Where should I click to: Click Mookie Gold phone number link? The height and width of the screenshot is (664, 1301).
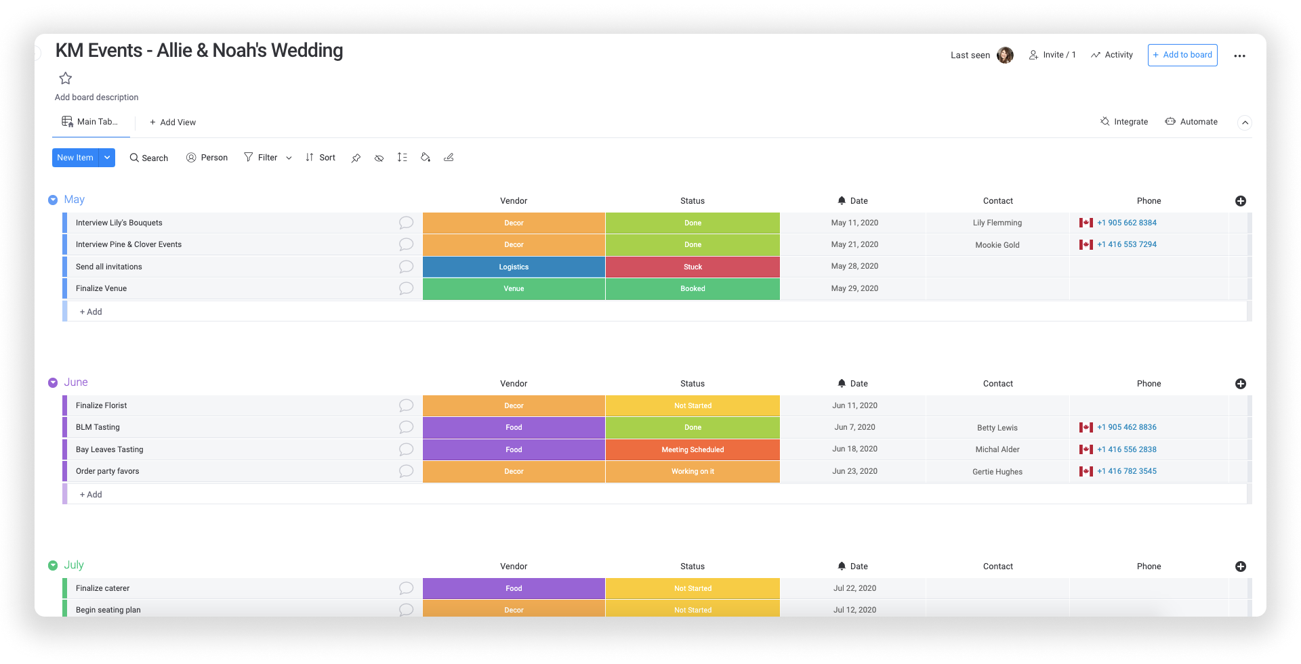(1127, 244)
